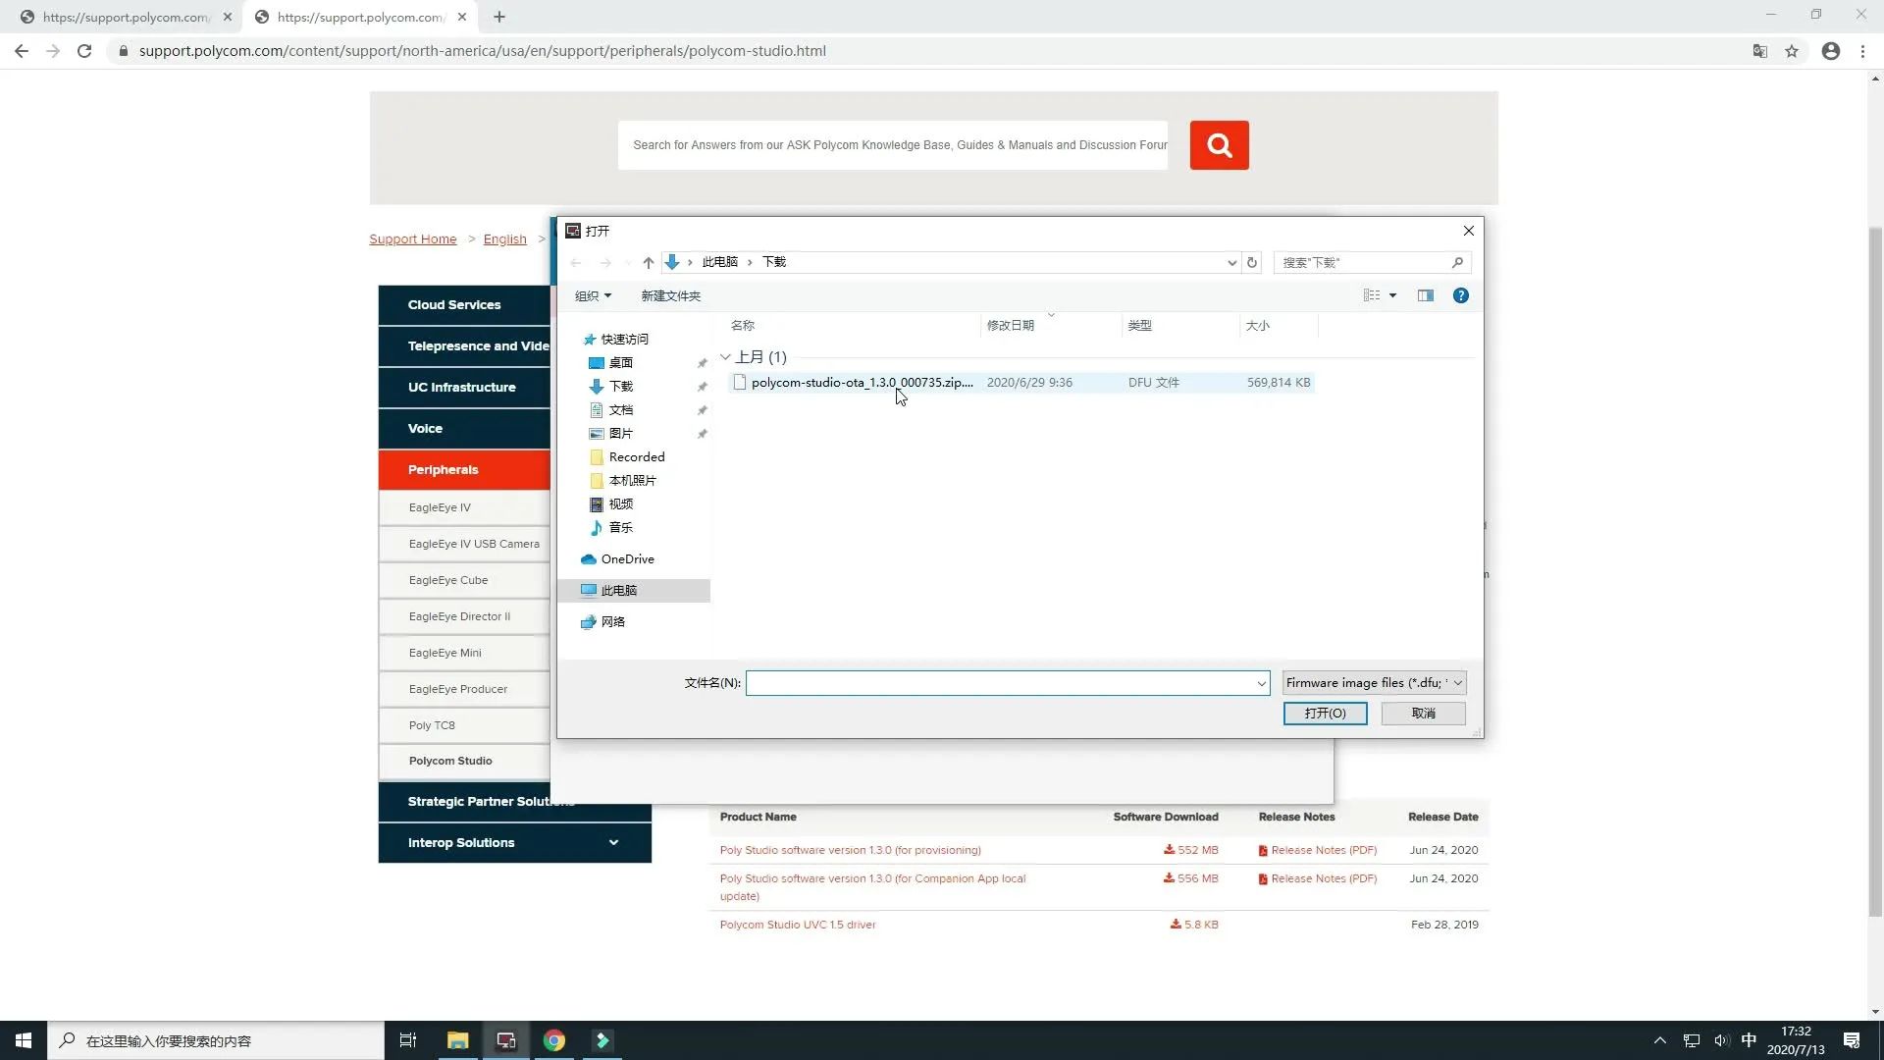The height and width of the screenshot is (1060, 1884).
Task: Open EagleEye IV sidebar item
Action: click(x=465, y=507)
